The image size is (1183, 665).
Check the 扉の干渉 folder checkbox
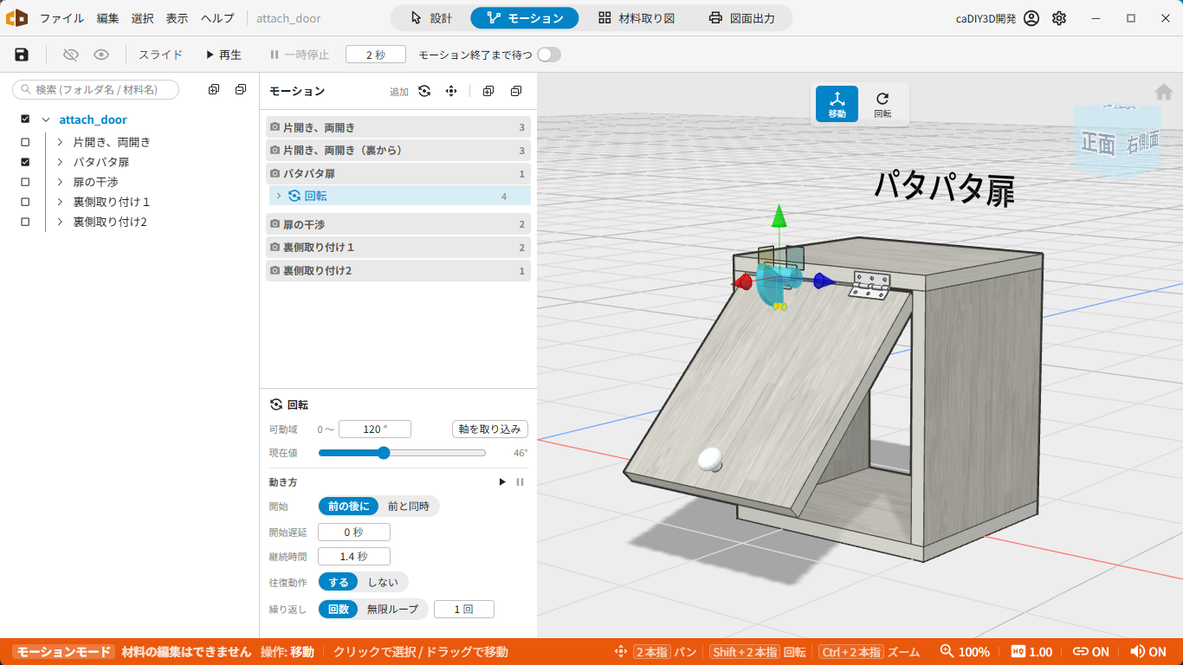pos(25,182)
